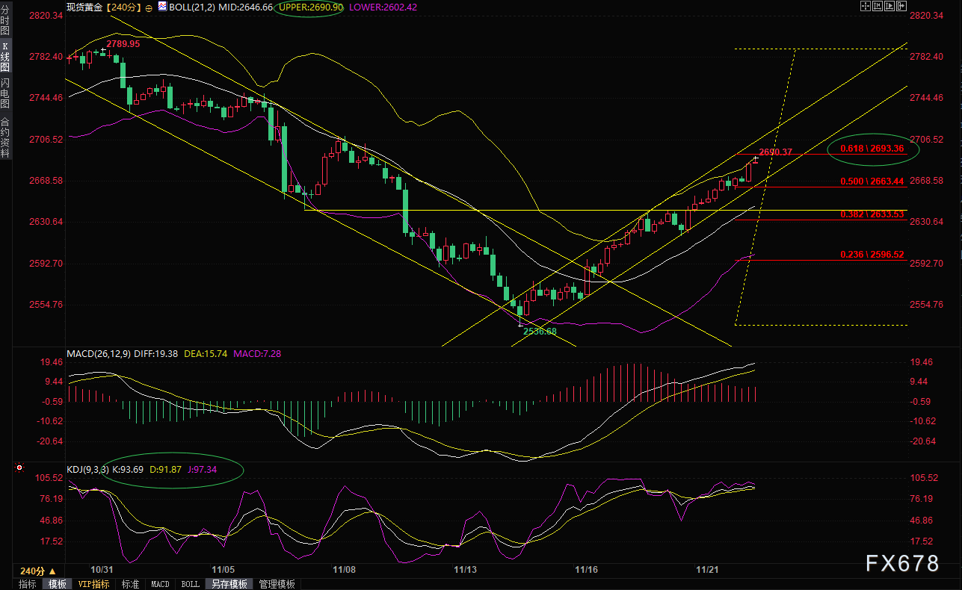962x590 pixels.
Task: Apply the 标准 template
Action: coord(130,584)
